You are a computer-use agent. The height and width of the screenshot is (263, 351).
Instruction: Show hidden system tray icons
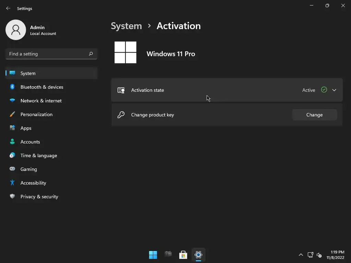pyautogui.click(x=301, y=255)
